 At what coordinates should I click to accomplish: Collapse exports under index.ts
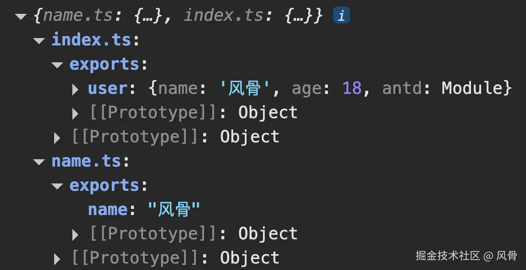(57, 65)
